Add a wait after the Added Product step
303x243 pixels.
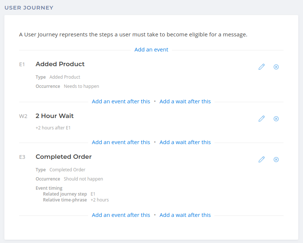click(x=185, y=101)
